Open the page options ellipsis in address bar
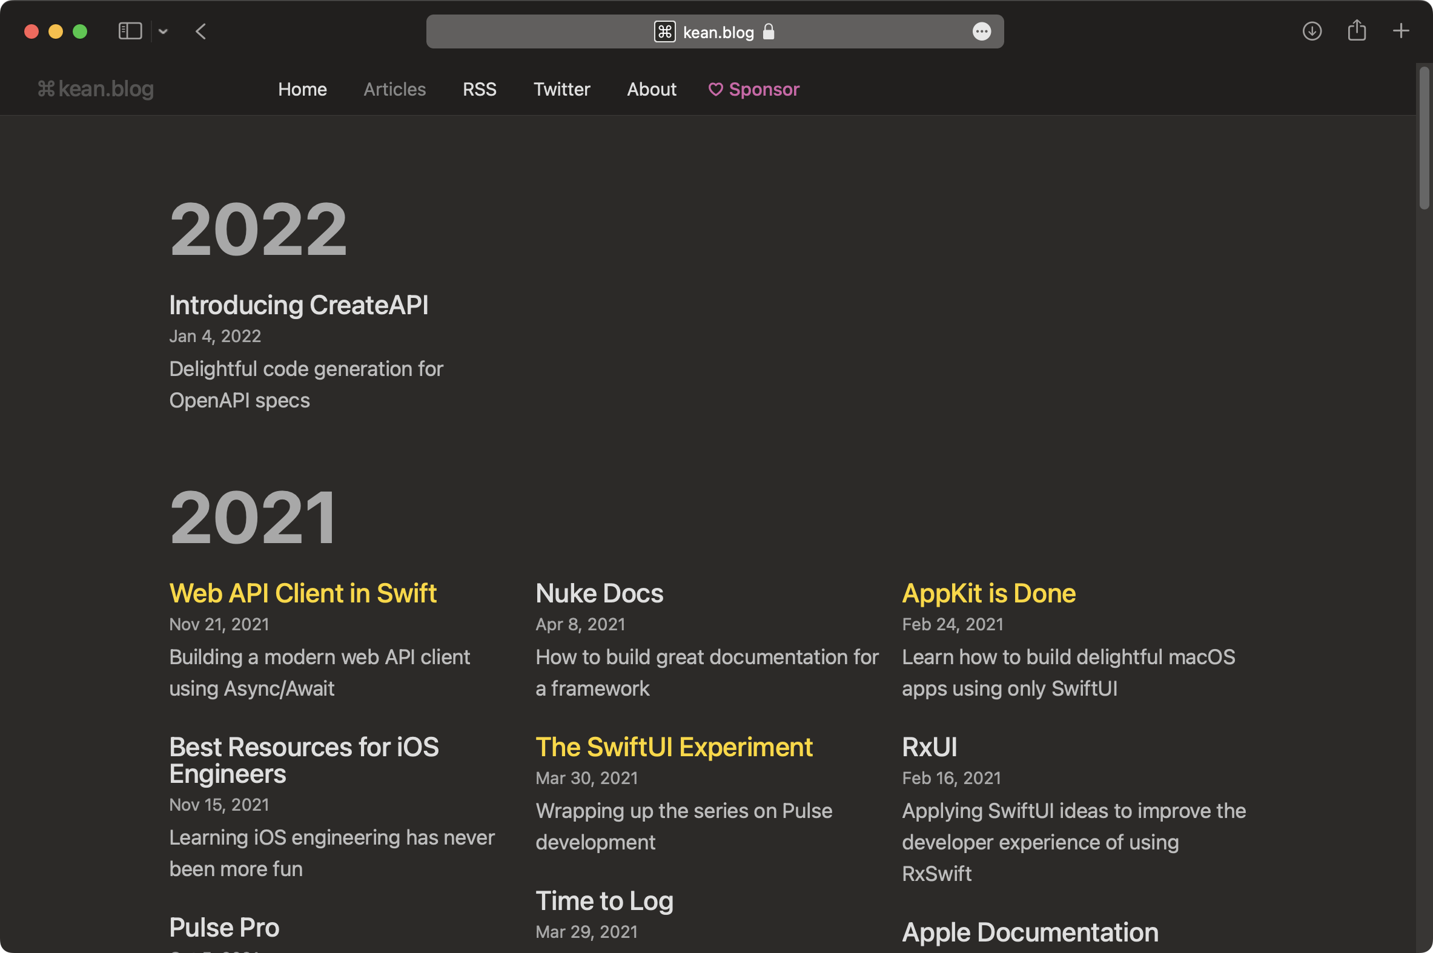This screenshot has width=1433, height=953. tap(981, 31)
